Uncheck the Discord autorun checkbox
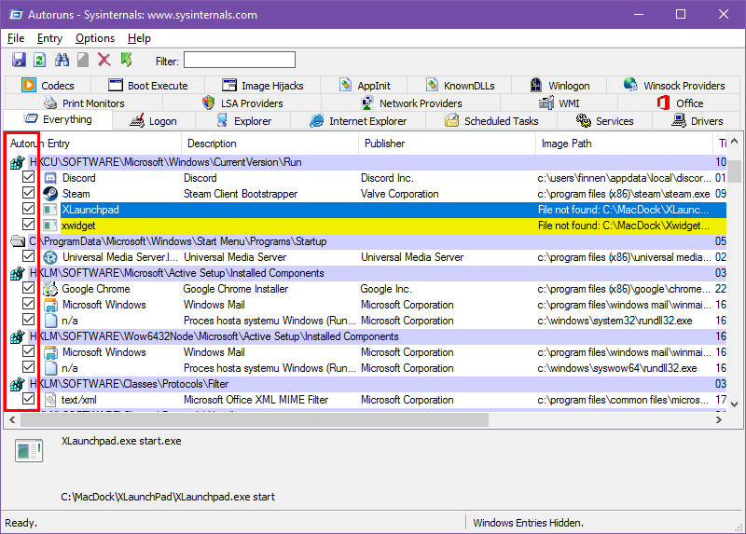The width and height of the screenshot is (746, 534). 29,177
